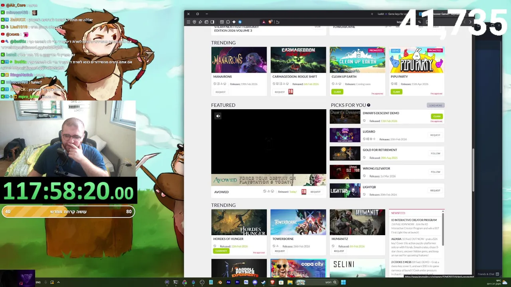Follow the Wrong Elevator game
This screenshot has height=287, width=511.
[436, 172]
